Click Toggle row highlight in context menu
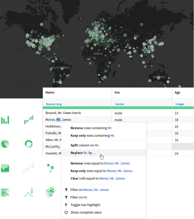The image size is (194, 219). (85, 205)
